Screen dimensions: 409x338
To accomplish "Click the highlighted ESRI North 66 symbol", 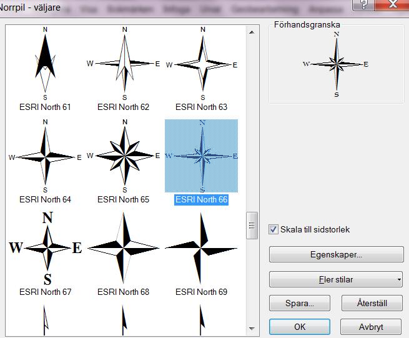I will point(201,156).
